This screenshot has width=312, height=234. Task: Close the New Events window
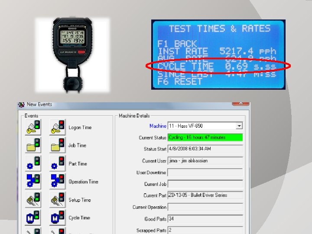point(240,103)
